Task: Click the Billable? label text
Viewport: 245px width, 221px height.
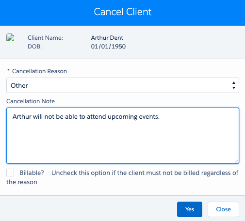Action: coord(32,173)
